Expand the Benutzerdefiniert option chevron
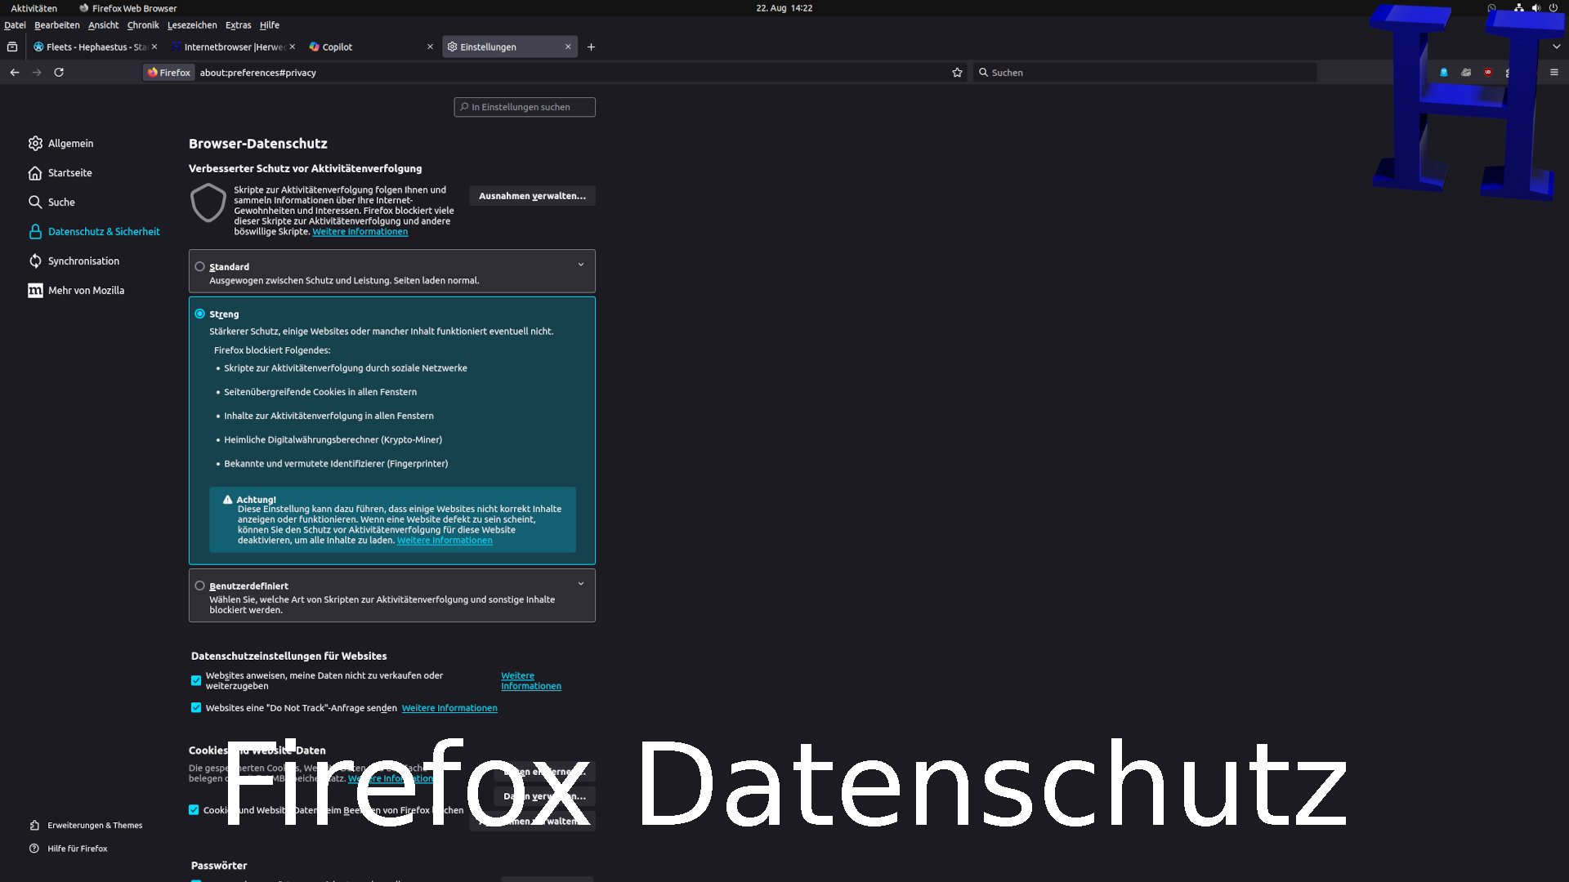Image resolution: width=1569 pixels, height=882 pixels. (581, 584)
